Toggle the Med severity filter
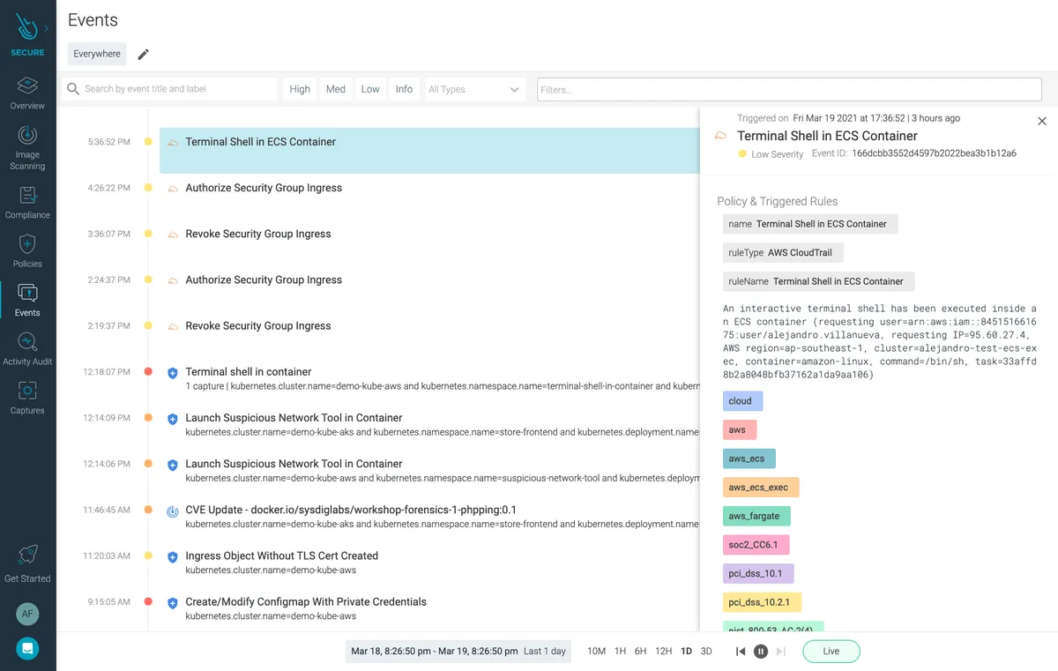 pyautogui.click(x=335, y=89)
